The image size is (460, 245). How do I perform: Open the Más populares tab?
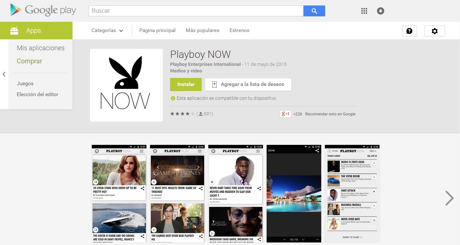(203, 31)
